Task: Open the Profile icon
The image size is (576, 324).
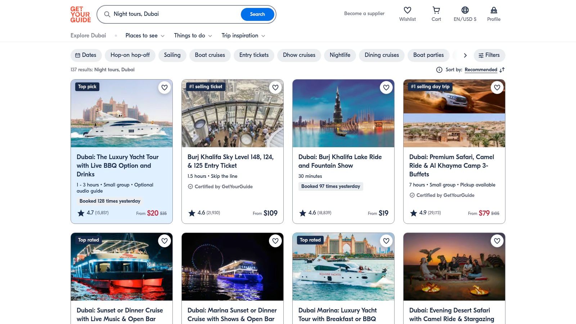Action: pos(494,10)
